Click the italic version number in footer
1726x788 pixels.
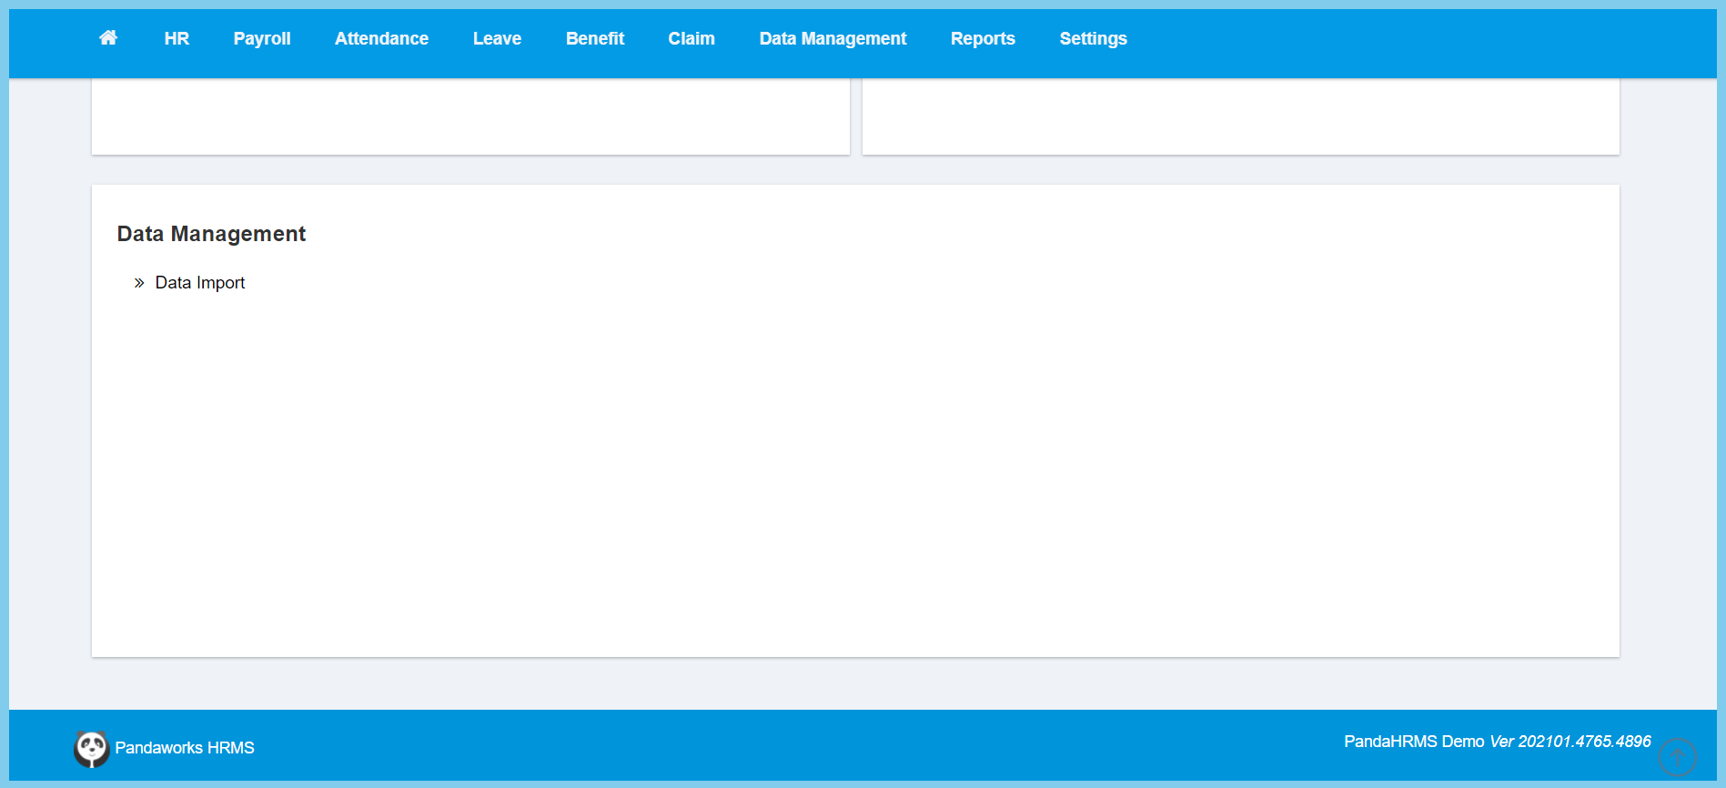point(1570,742)
